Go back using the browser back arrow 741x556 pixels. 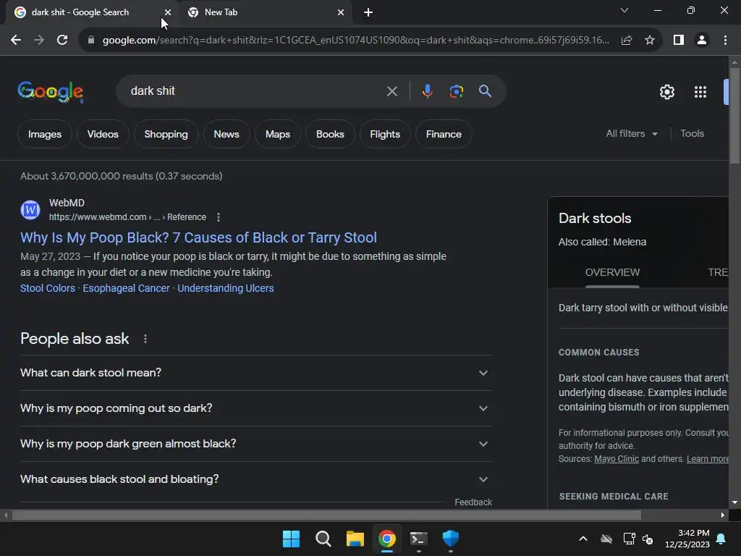(x=16, y=41)
